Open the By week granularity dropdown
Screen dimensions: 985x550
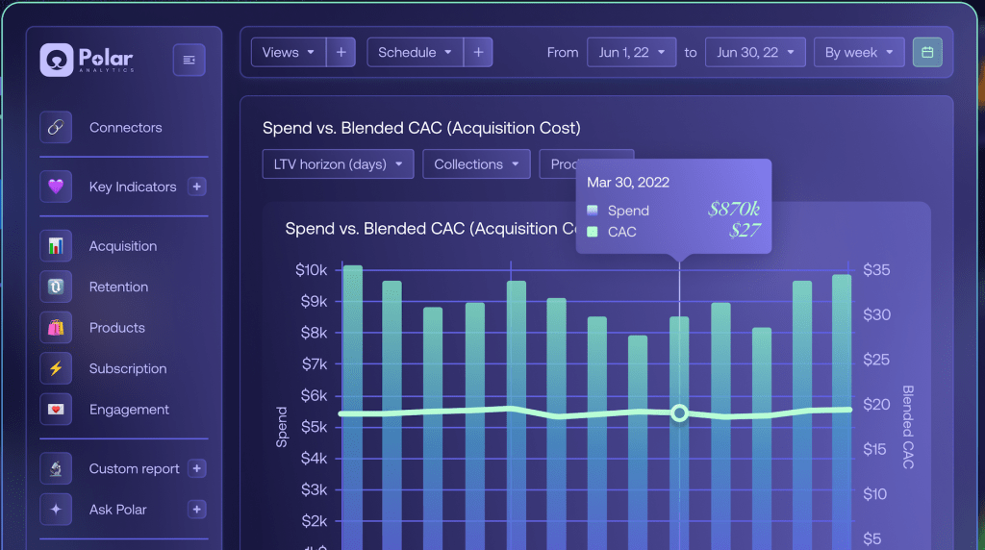coord(859,52)
